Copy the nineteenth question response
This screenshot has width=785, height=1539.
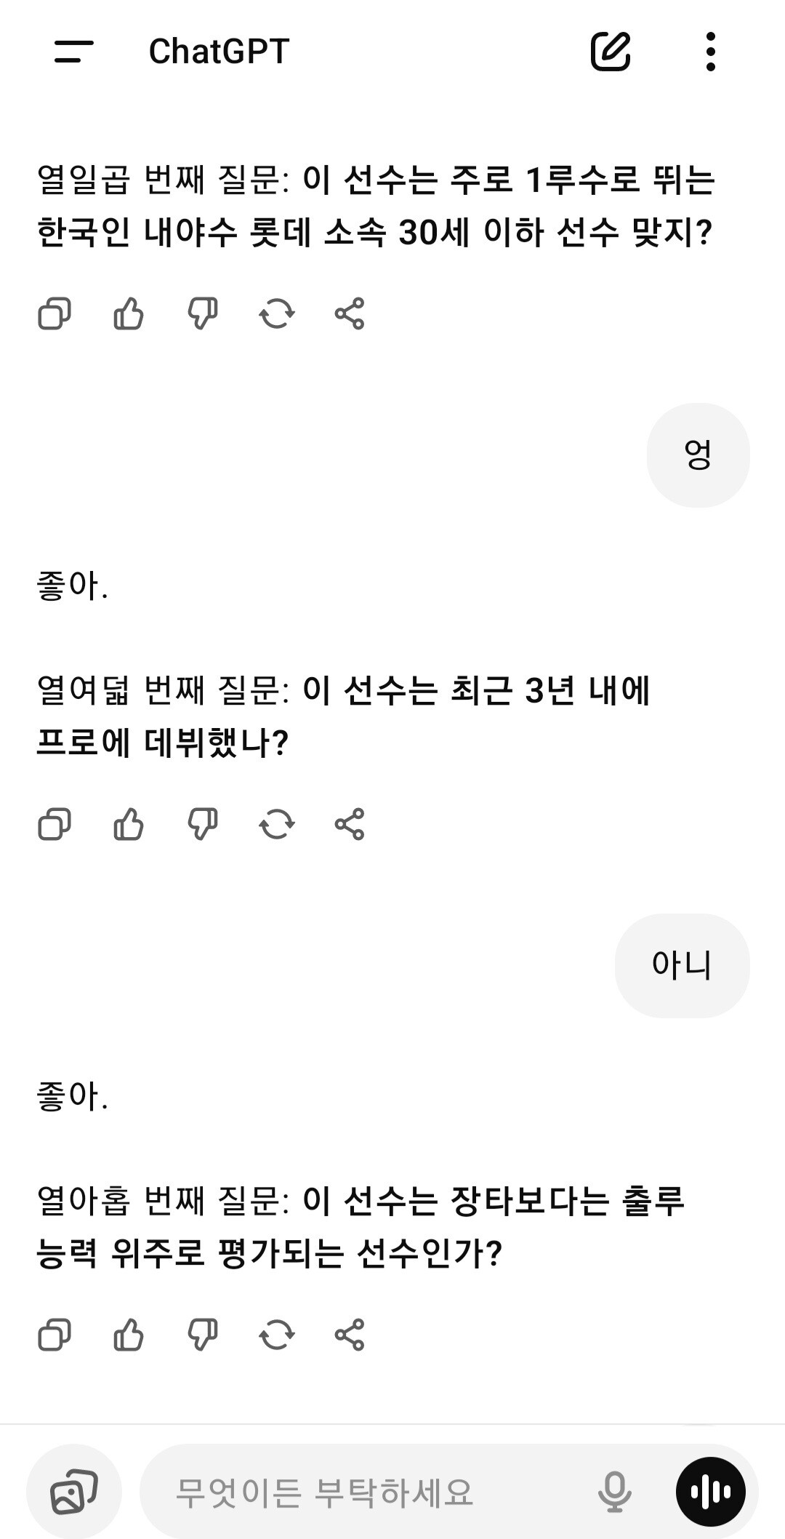click(x=55, y=1335)
